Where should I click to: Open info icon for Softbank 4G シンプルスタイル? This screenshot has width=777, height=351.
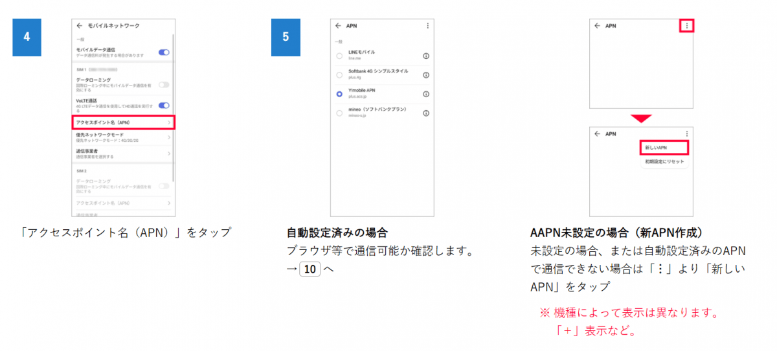tap(426, 74)
